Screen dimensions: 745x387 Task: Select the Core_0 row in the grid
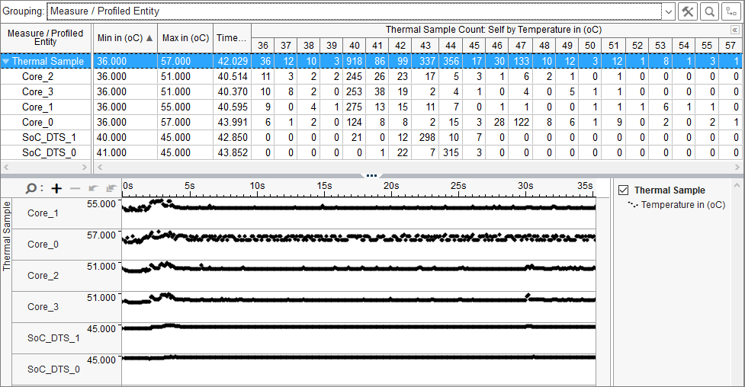click(38, 122)
